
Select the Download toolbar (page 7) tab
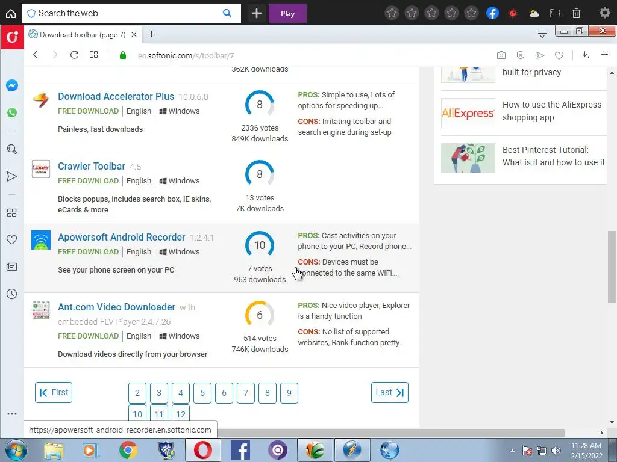click(83, 34)
